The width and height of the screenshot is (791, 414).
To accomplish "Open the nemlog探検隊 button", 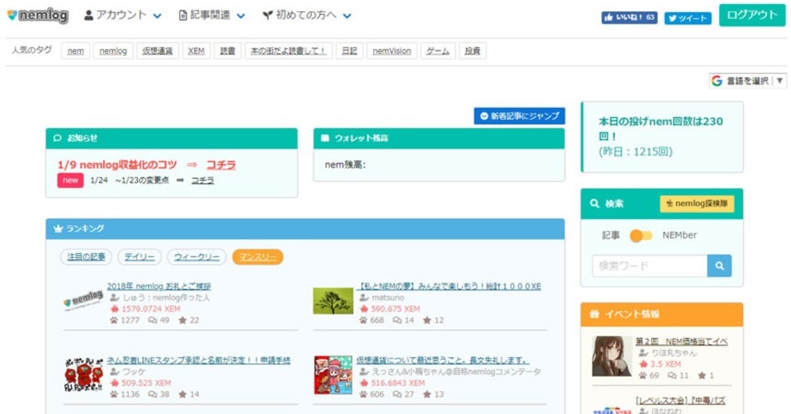I will point(697,204).
